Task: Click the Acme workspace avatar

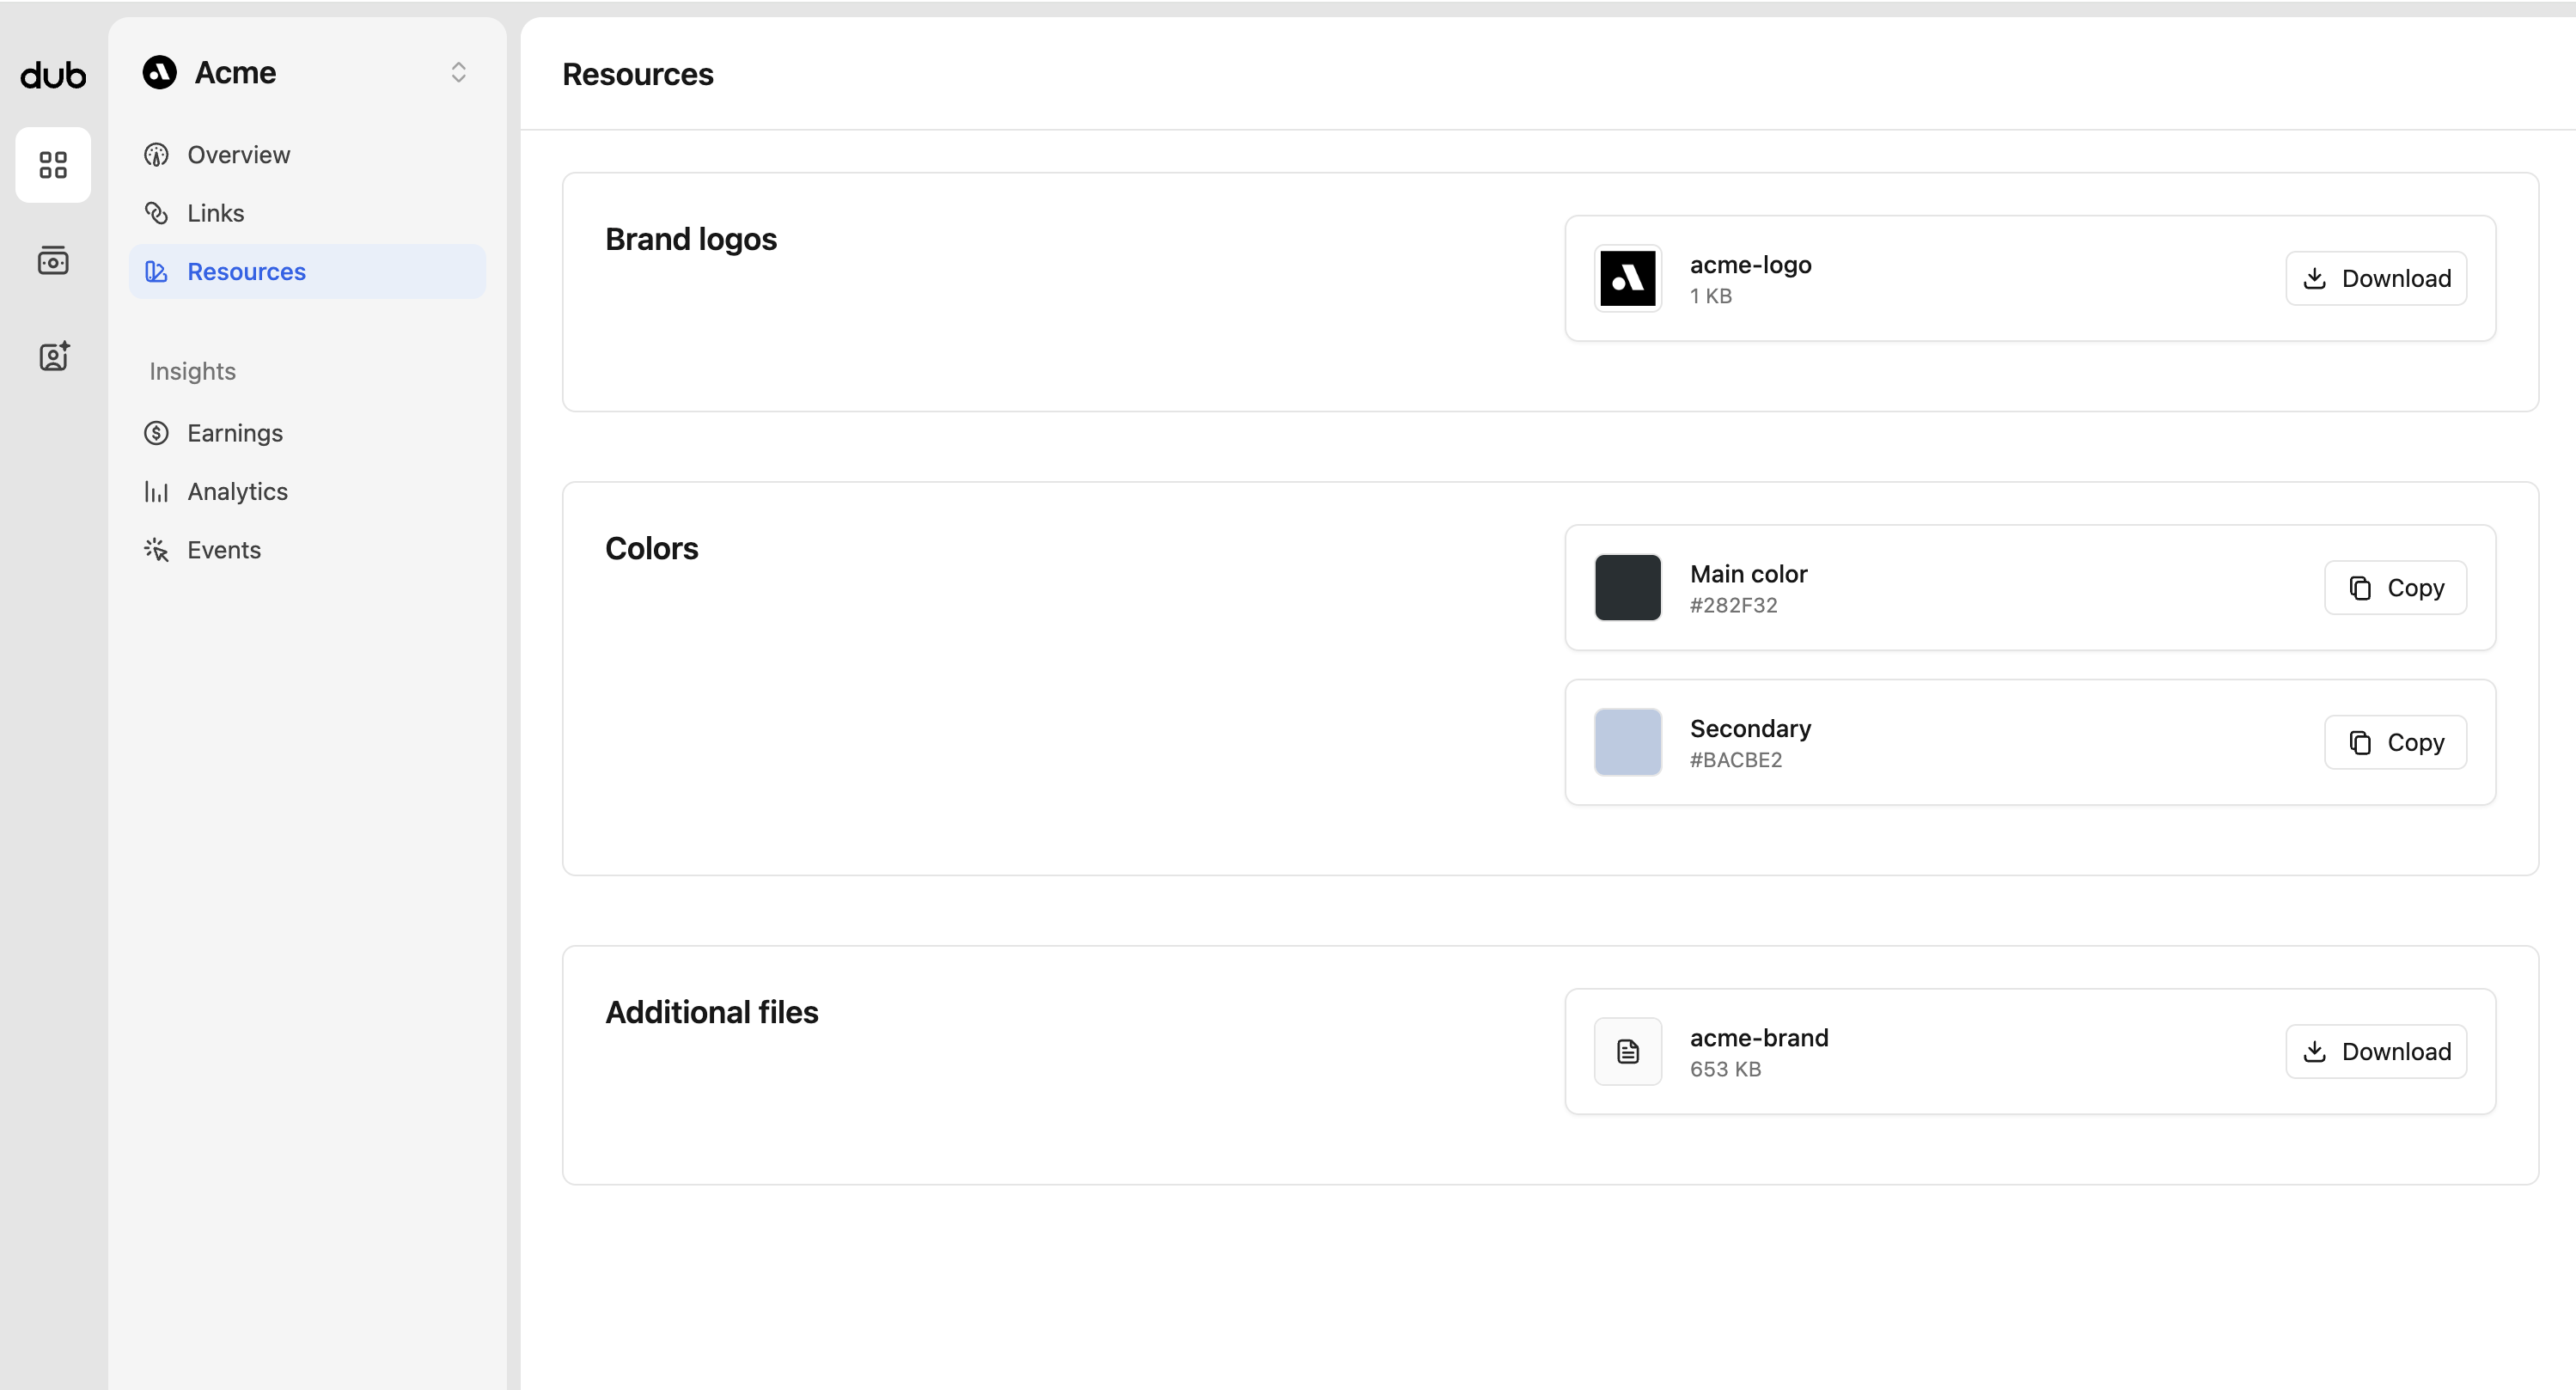Action: tap(160, 72)
